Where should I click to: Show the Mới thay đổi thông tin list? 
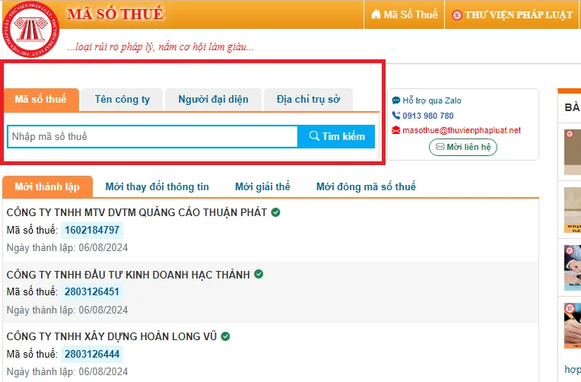157,186
